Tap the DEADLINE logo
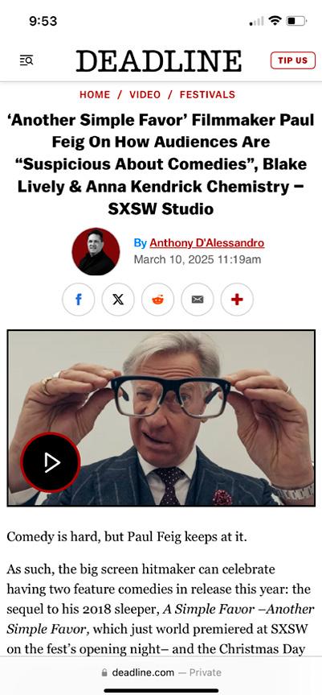 pos(159,60)
